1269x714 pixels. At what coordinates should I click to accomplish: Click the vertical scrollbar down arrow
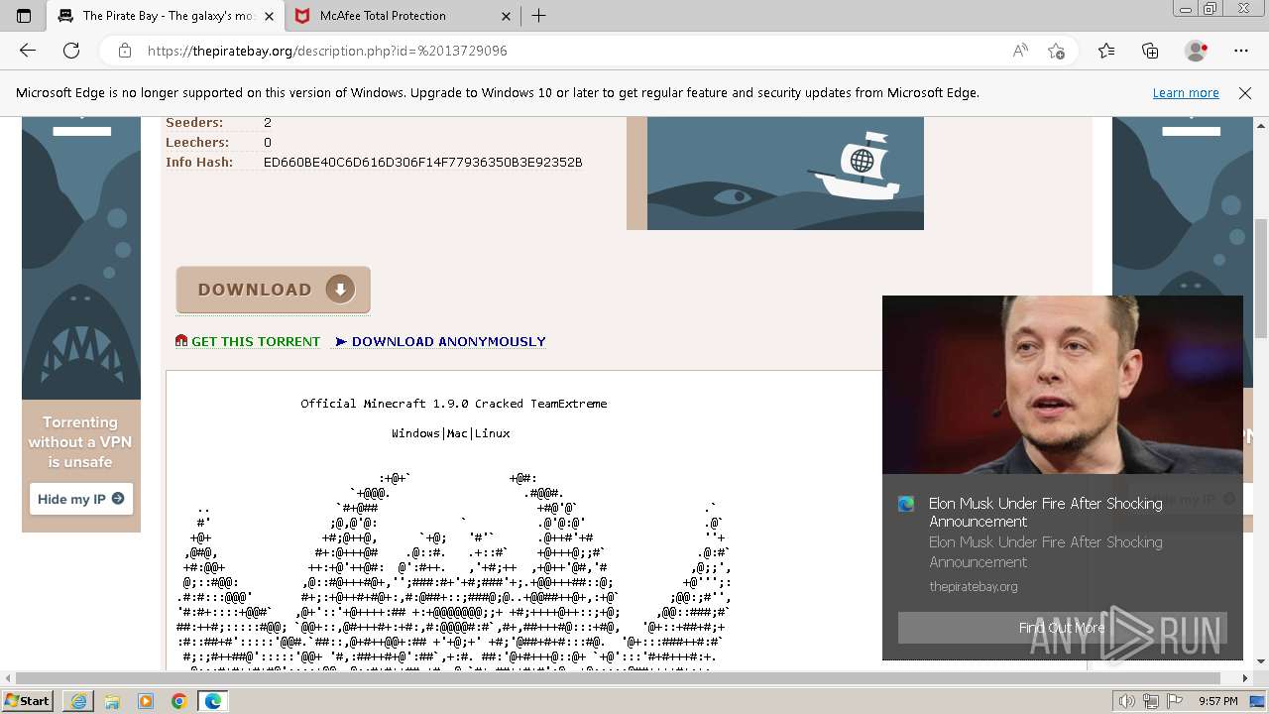(x=1261, y=661)
